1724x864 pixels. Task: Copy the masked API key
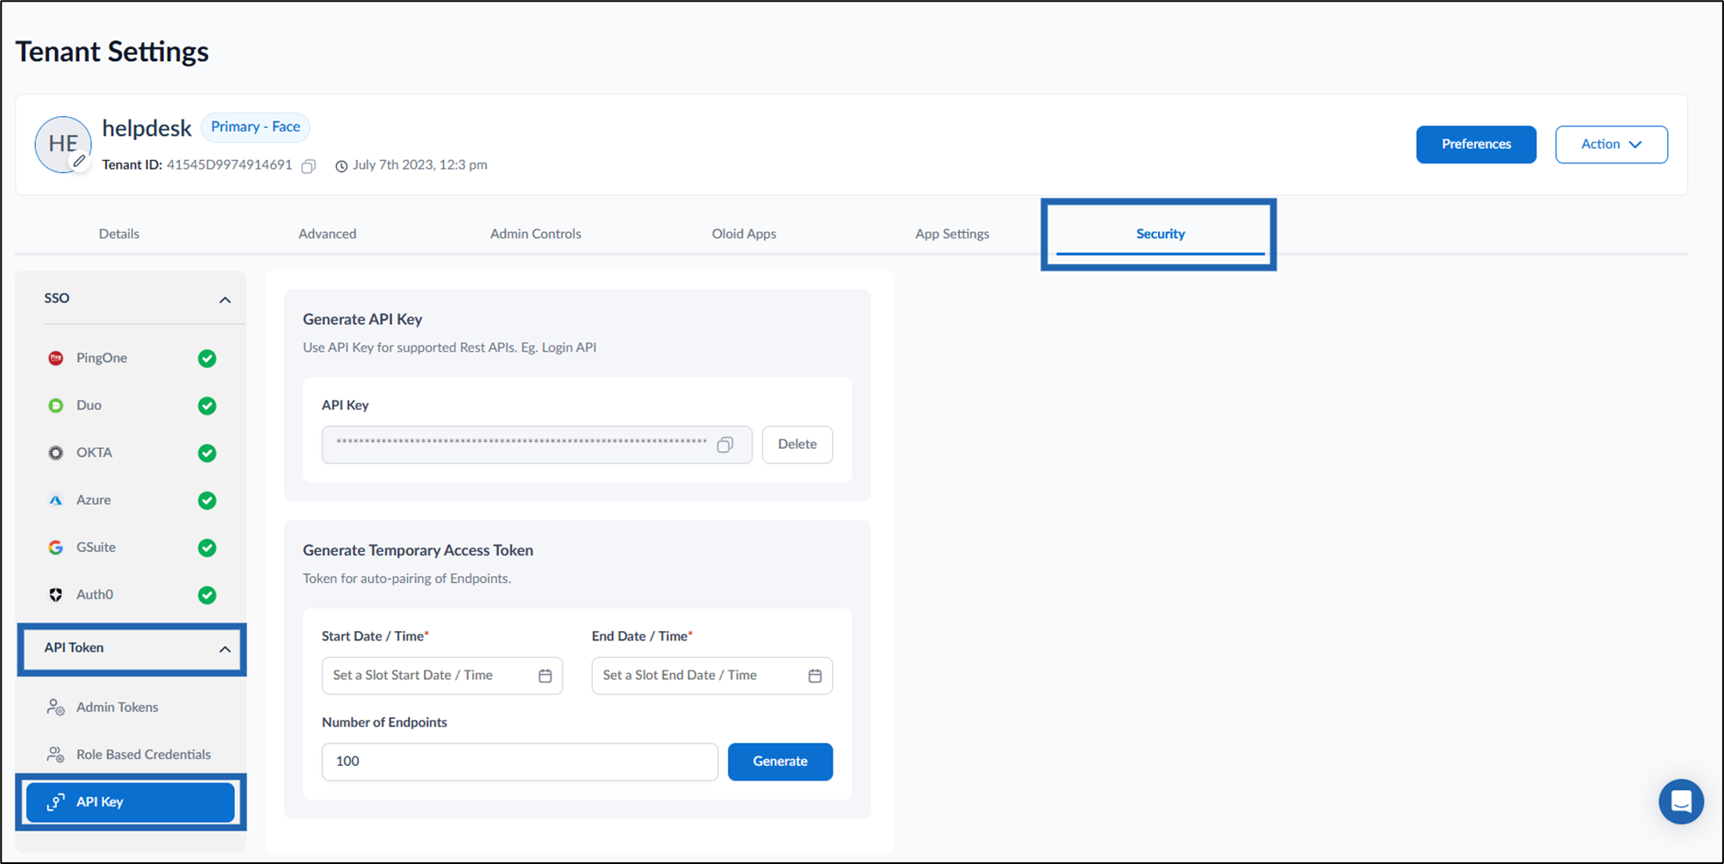(725, 444)
